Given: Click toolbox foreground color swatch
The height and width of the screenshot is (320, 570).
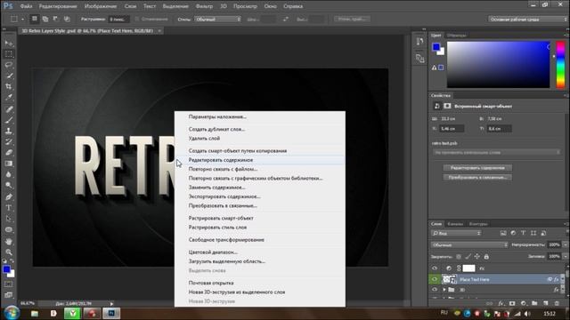Looking at the screenshot, I should click(x=6, y=269).
